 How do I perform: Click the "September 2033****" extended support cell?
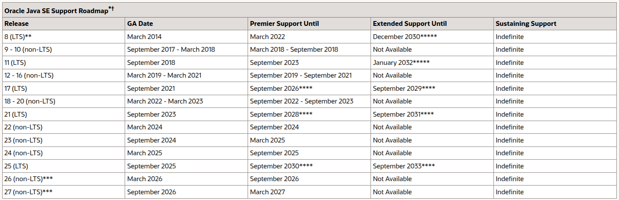click(x=404, y=166)
